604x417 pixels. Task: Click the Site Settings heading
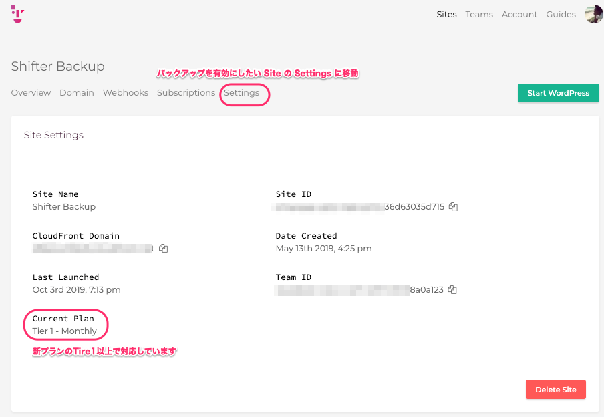pyautogui.click(x=53, y=135)
